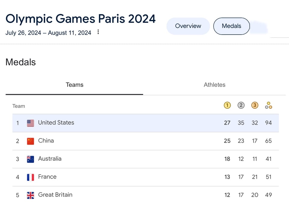Switch to the Overview tab
Screen dimensions: 289x207
pos(188,26)
